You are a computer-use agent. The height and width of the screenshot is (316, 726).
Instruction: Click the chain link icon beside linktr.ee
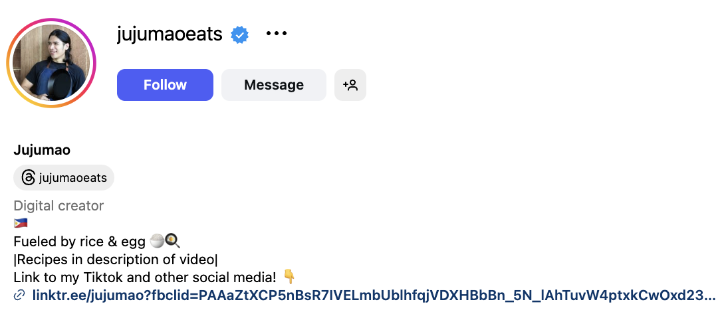[20, 295]
